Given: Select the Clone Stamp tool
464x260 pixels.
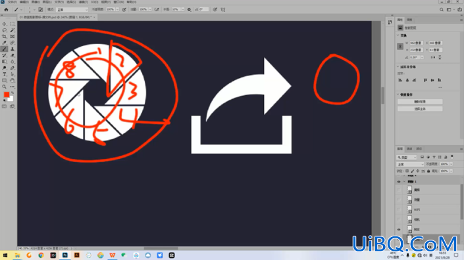Looking at the screenshot, I should [12, 49].
